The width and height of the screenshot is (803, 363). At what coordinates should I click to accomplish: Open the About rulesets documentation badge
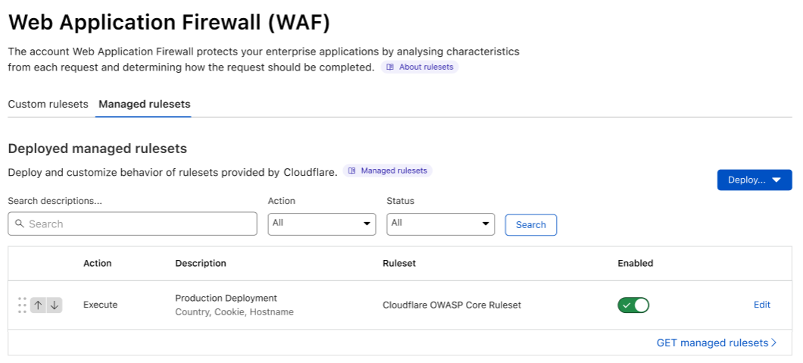[420, 67]
